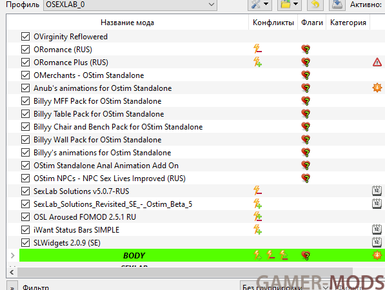Image resolution: width=385 pixels, height=290 pixels.
Task: Click BODY separator overwrite conflict icon
Action: click(257, 255)
